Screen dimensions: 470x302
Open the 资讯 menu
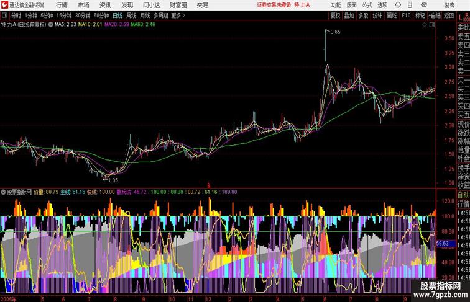tap(105, 5)
